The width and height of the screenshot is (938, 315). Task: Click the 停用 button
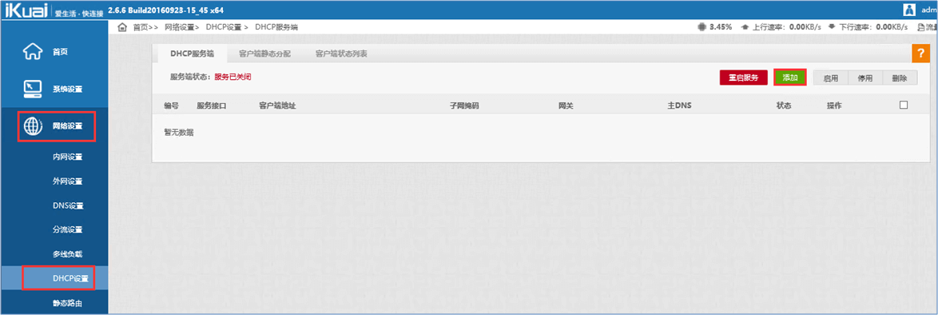(865, 78)
